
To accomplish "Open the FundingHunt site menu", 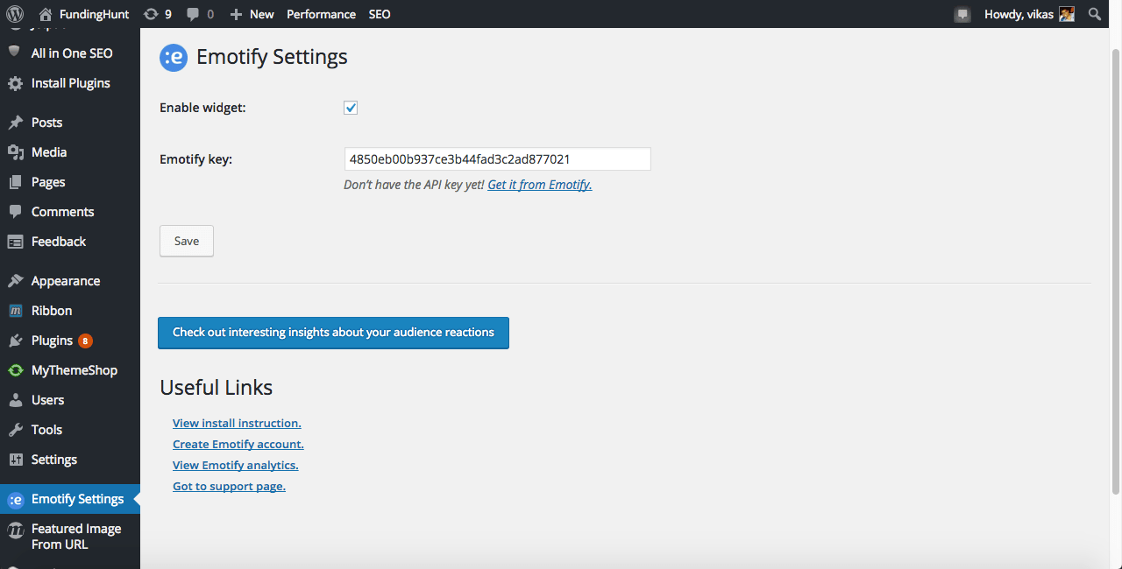I will point(84,14).
